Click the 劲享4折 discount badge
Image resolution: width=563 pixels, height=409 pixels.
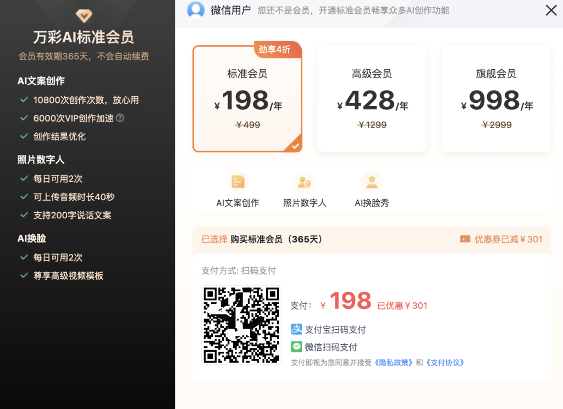click(278, 49)
